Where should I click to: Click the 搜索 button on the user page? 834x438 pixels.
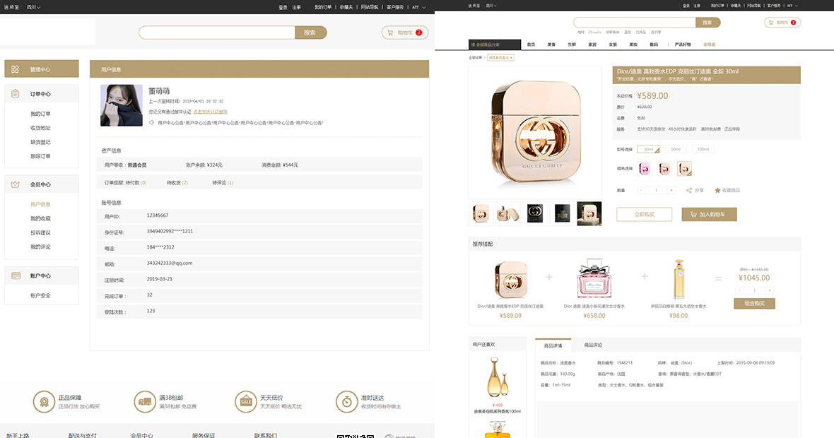pyautogui.click(x=310, y=32)
